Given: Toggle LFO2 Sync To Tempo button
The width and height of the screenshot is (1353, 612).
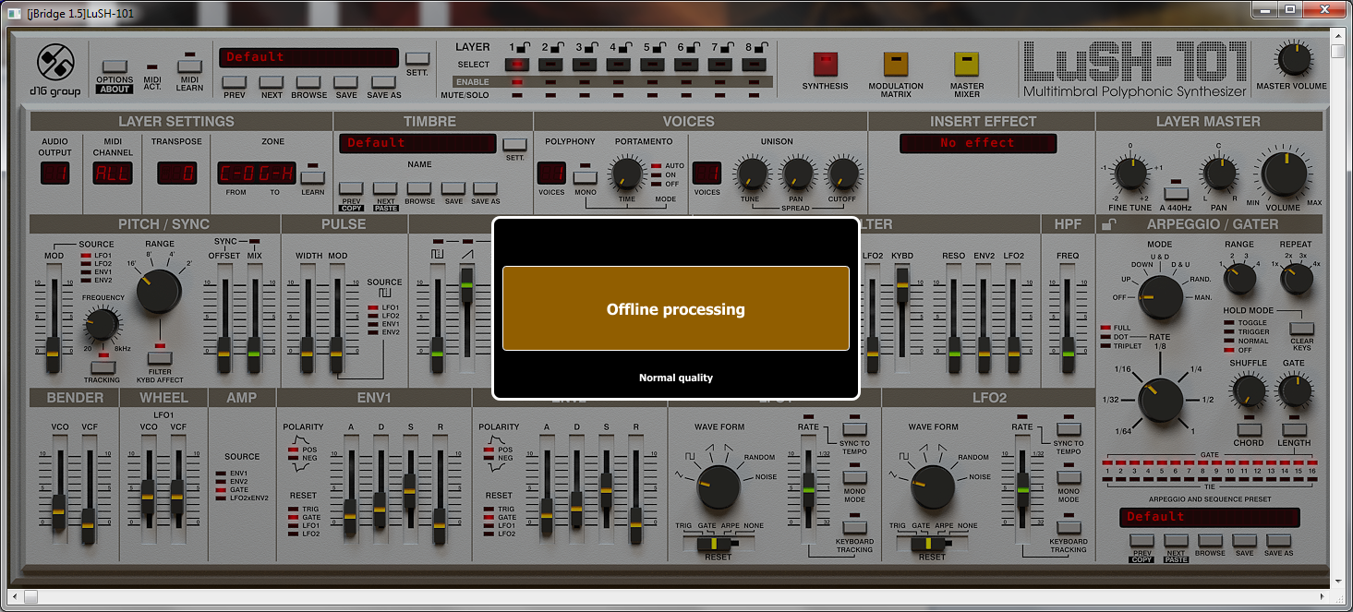Looking at the screenshot, I should 1069,429.
